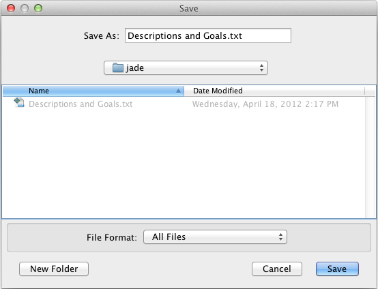Sort files by Date Modified column header
The height and width of the screenshot is (289, 378).
click(274, 91)
